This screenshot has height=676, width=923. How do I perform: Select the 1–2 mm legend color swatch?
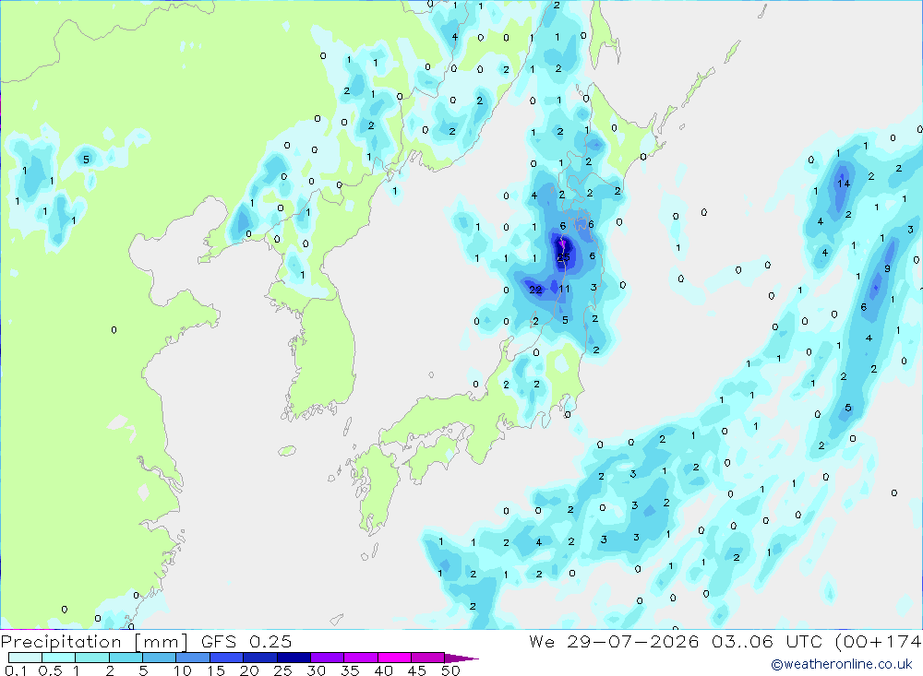click(91, 658)
